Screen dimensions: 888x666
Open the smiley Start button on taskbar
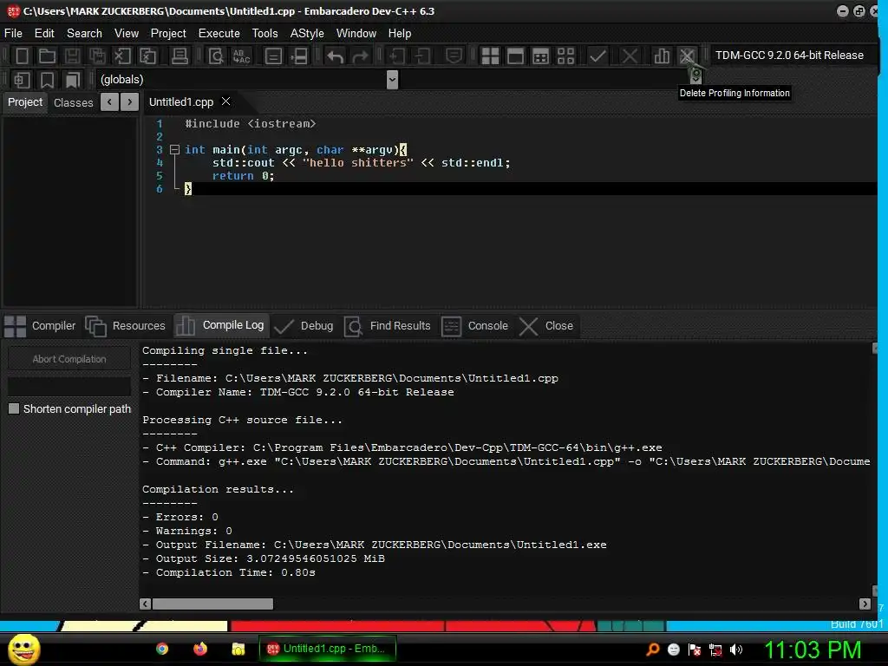point(23,649)
